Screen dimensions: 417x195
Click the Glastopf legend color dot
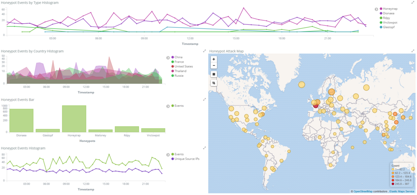pyautogui.click(x=381, y=27)
